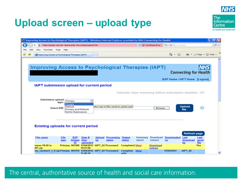This screenshot has height=181, width=242.
Task: Select Not for Submission option
Action: click(x=79, y=112)
